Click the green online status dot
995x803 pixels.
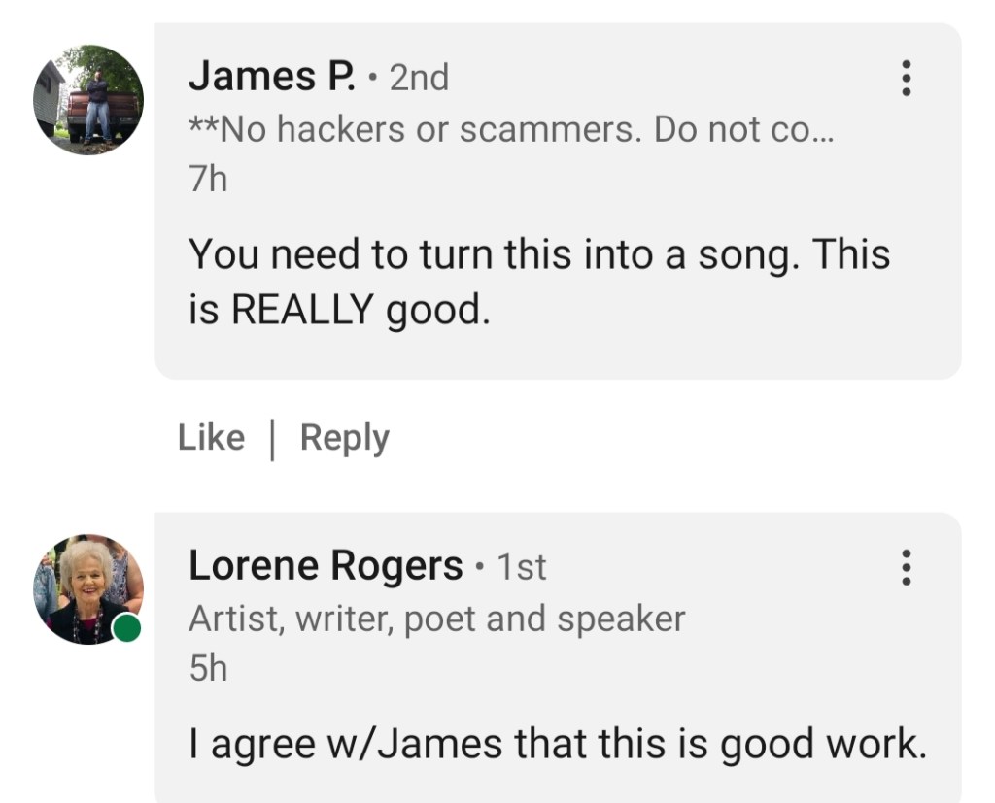126,629
